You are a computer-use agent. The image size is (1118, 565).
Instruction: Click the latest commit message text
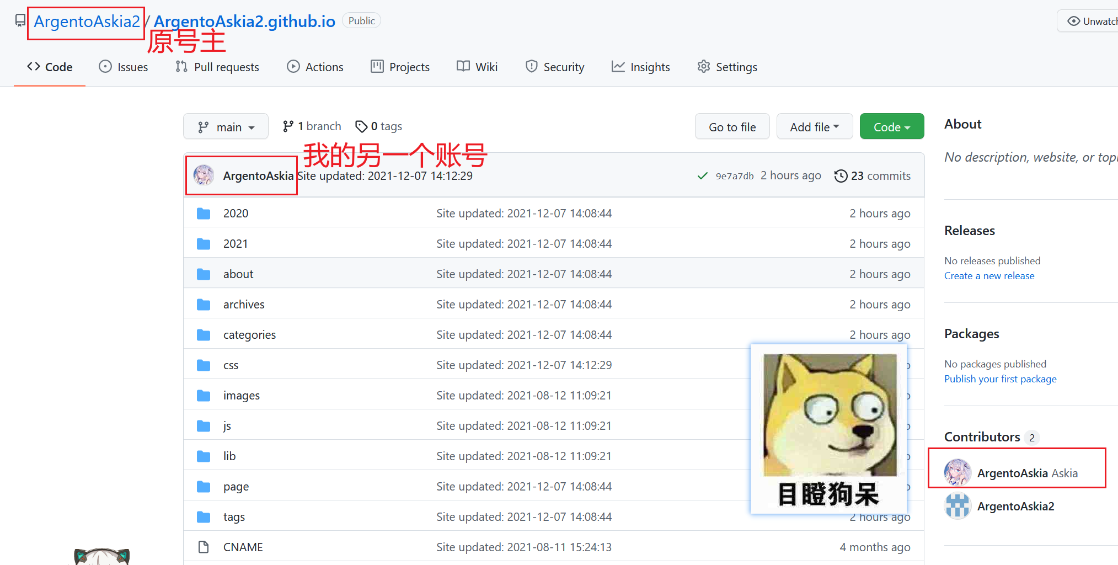[x=385, y=176]
